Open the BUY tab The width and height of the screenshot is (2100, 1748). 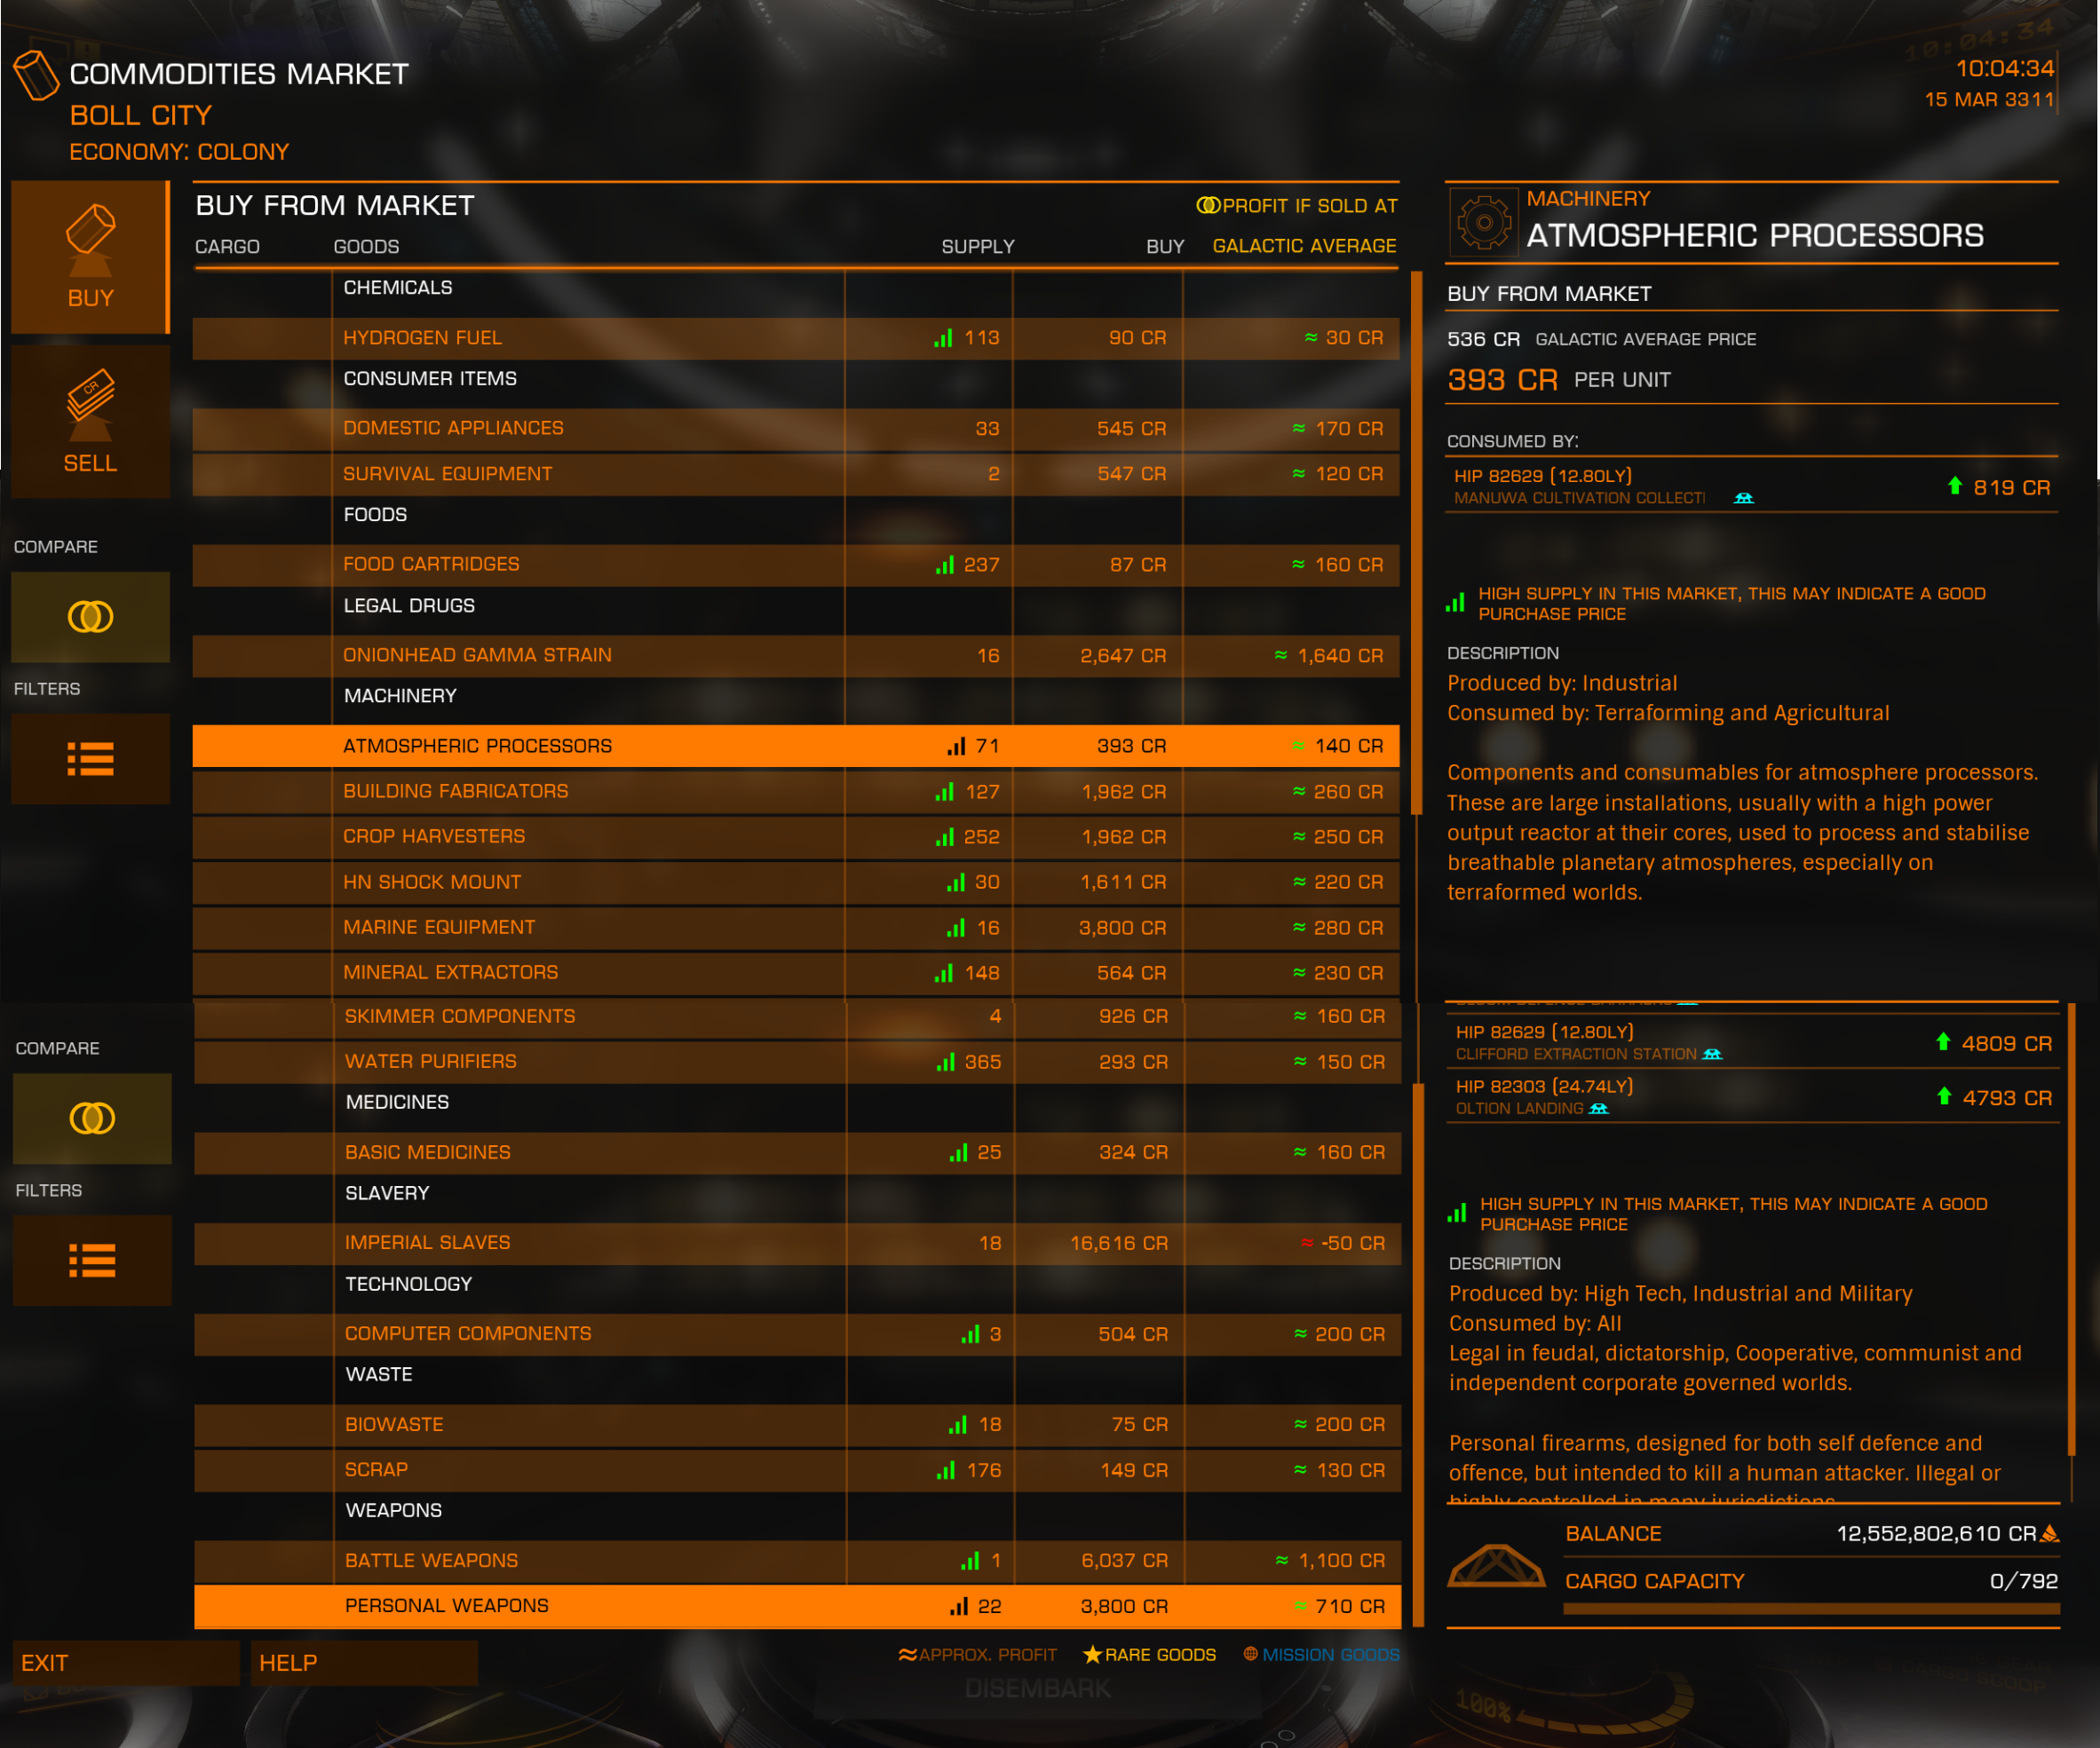pyautogui.click(x=90, y=257)
